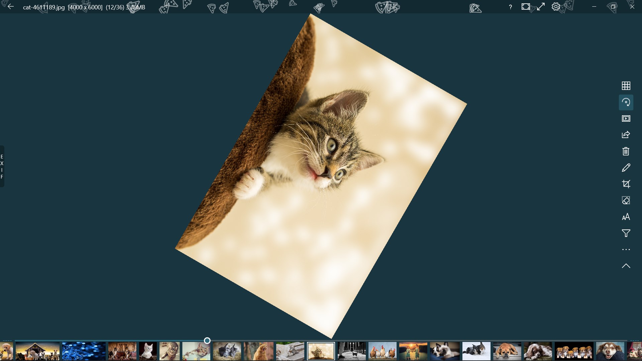Toggle fullscreen mode
Viewport: 642px width, 361px height.
coord(526,6)
